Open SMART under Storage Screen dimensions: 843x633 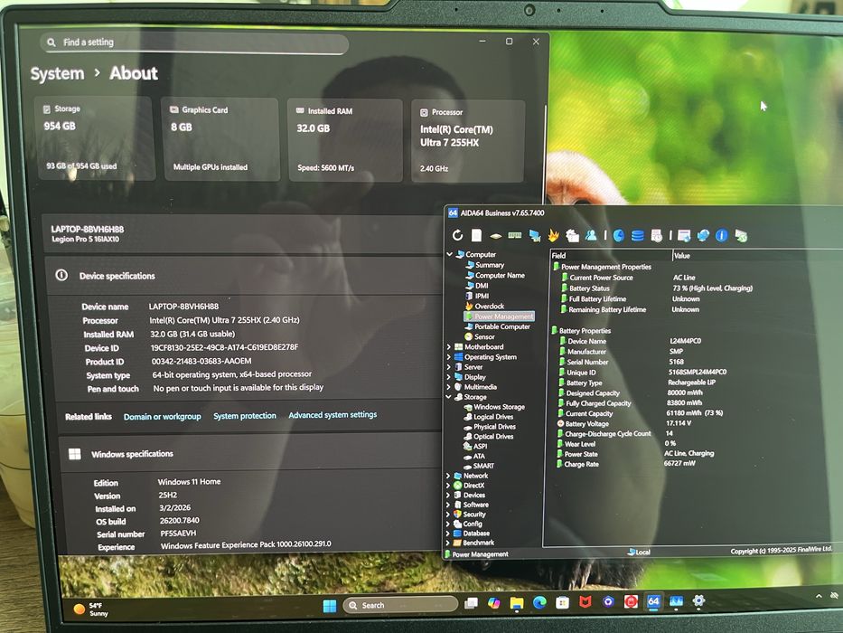pos(479,466)
